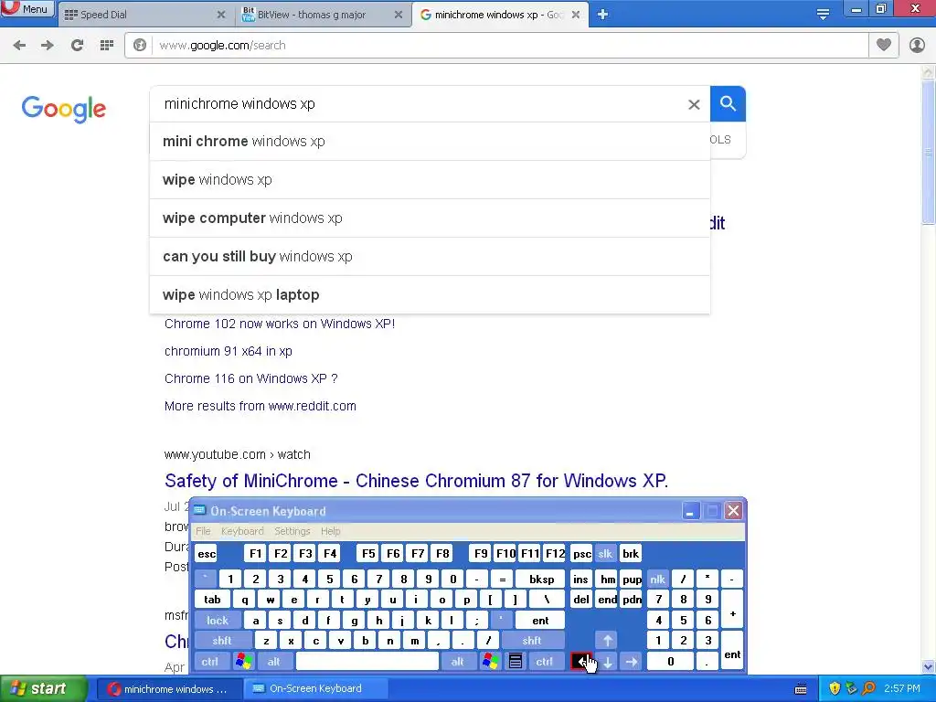Click the bksp key on On-Screen Keyboard
Screen dimensions: 936x702
coord(541,579)
